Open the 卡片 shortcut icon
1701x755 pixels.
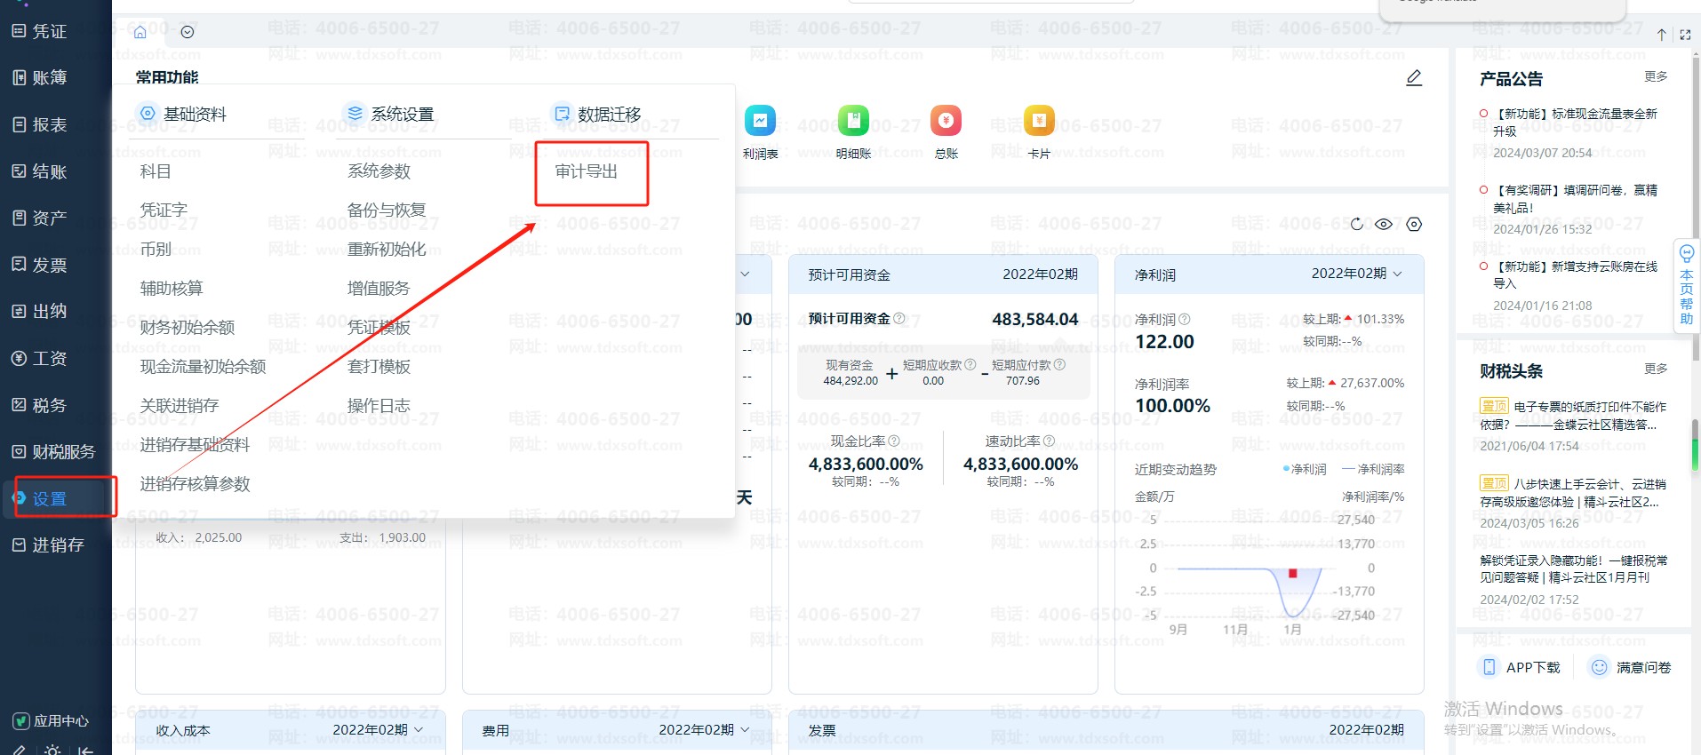(1039, 121)
